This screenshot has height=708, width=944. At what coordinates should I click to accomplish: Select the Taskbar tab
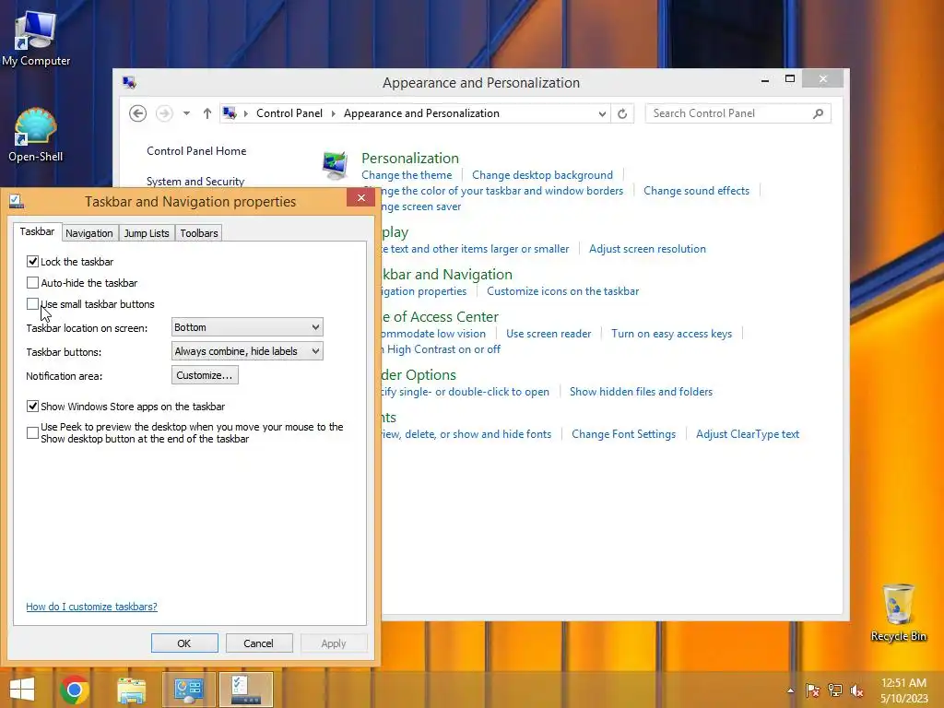pos(37,231)
